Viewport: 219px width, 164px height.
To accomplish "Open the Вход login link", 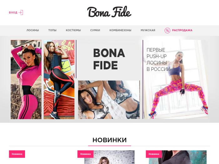I will [x=13, y=12].
